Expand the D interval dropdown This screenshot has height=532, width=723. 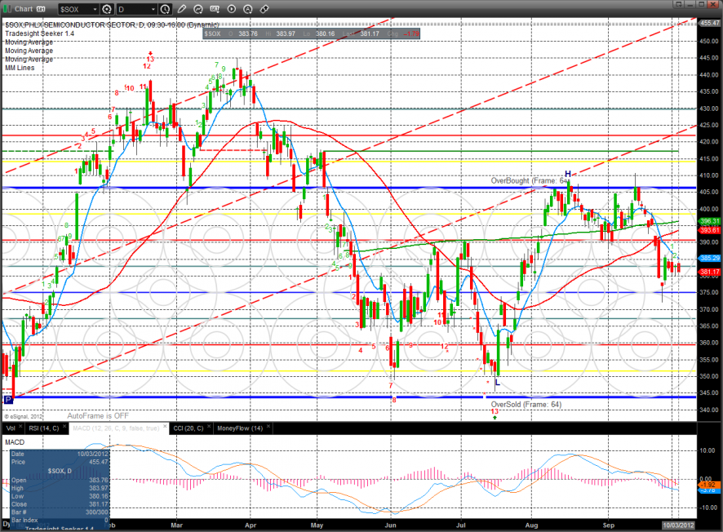[x=153, y=9]
